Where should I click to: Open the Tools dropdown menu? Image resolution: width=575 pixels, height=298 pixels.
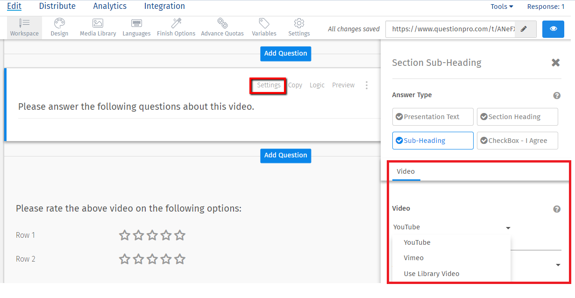point(501,6)
